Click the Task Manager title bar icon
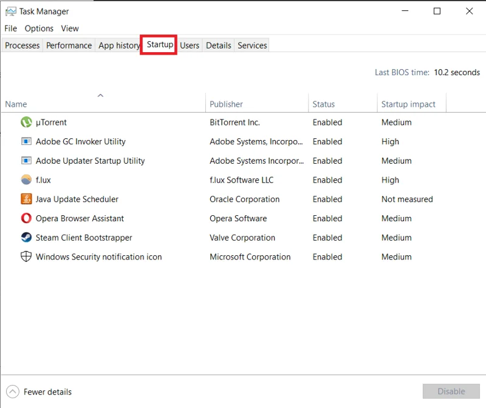Viewport: 486px width, 408px height. point(11,12)
